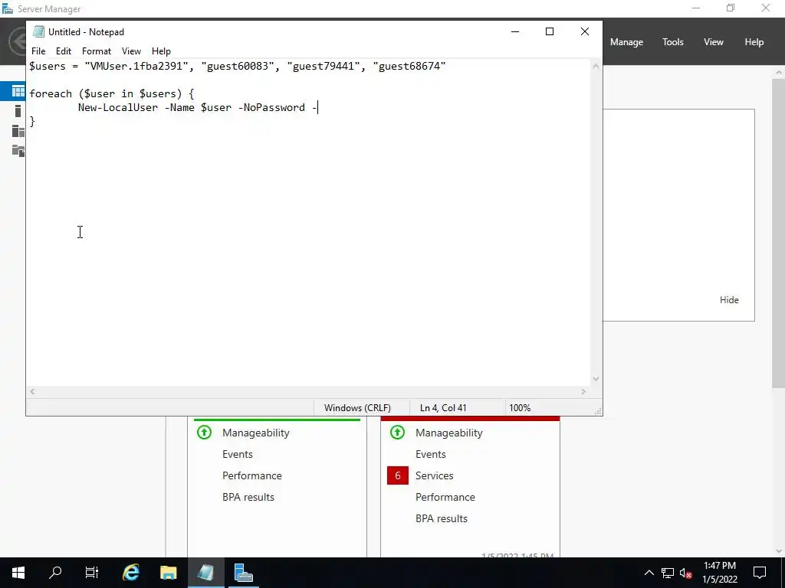
Task: Click muted volume tray icon
Action: point(686,573)
